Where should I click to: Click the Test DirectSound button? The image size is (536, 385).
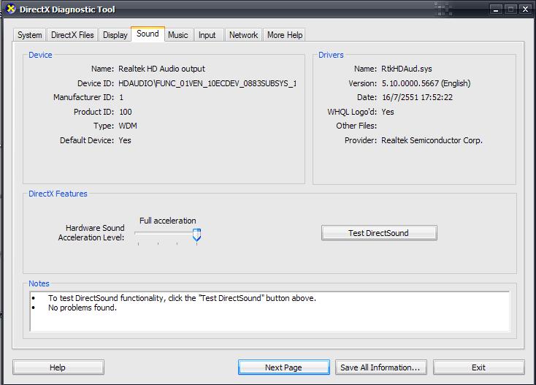point(379,233)
